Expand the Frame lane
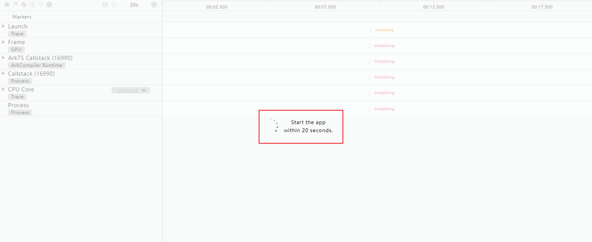Screen dimensions: 592x242 [x=3, y=42]
